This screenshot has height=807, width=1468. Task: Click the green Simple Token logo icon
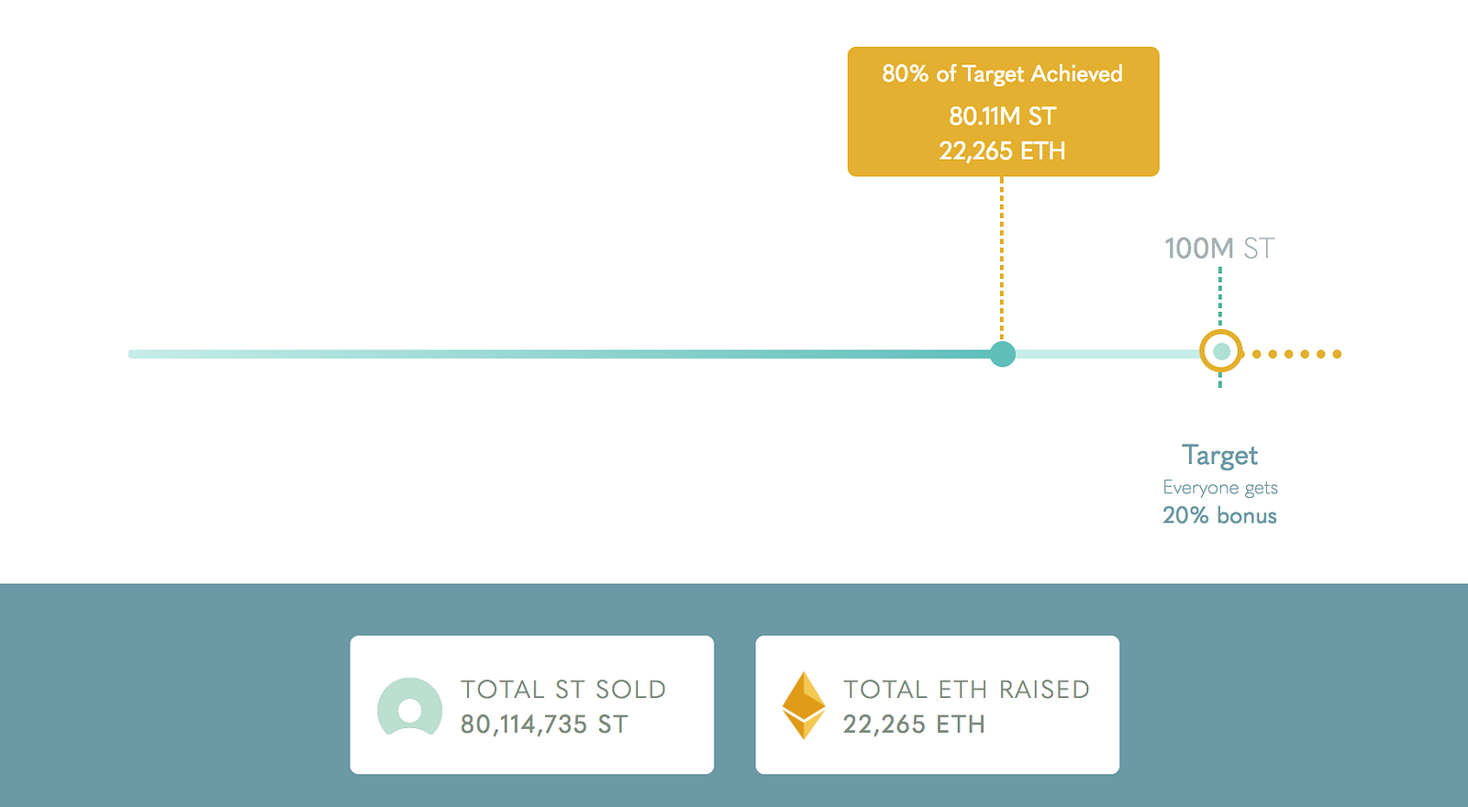point(409,706)
